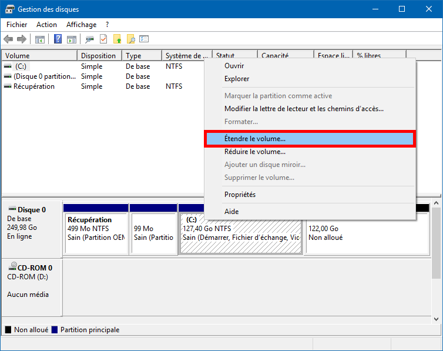Click the Disque 0 disk label

coord(32,210)
